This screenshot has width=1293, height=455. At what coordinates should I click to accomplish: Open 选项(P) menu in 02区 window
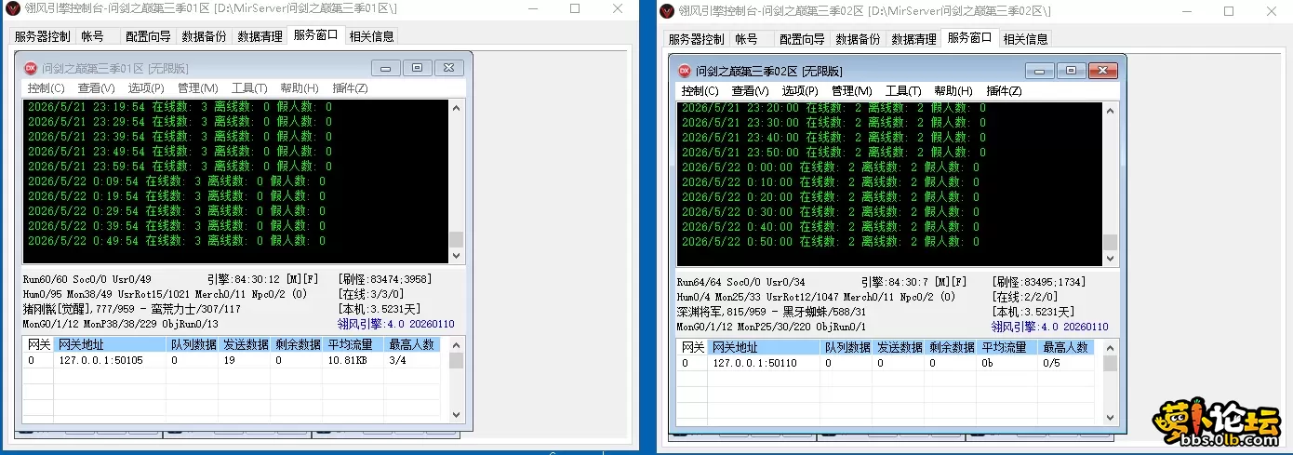pos(801,91)
